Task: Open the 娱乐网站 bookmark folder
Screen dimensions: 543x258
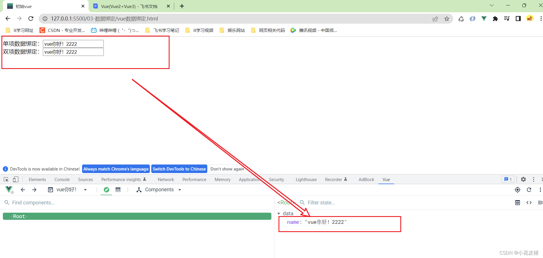Action: [x=232, y=30]
